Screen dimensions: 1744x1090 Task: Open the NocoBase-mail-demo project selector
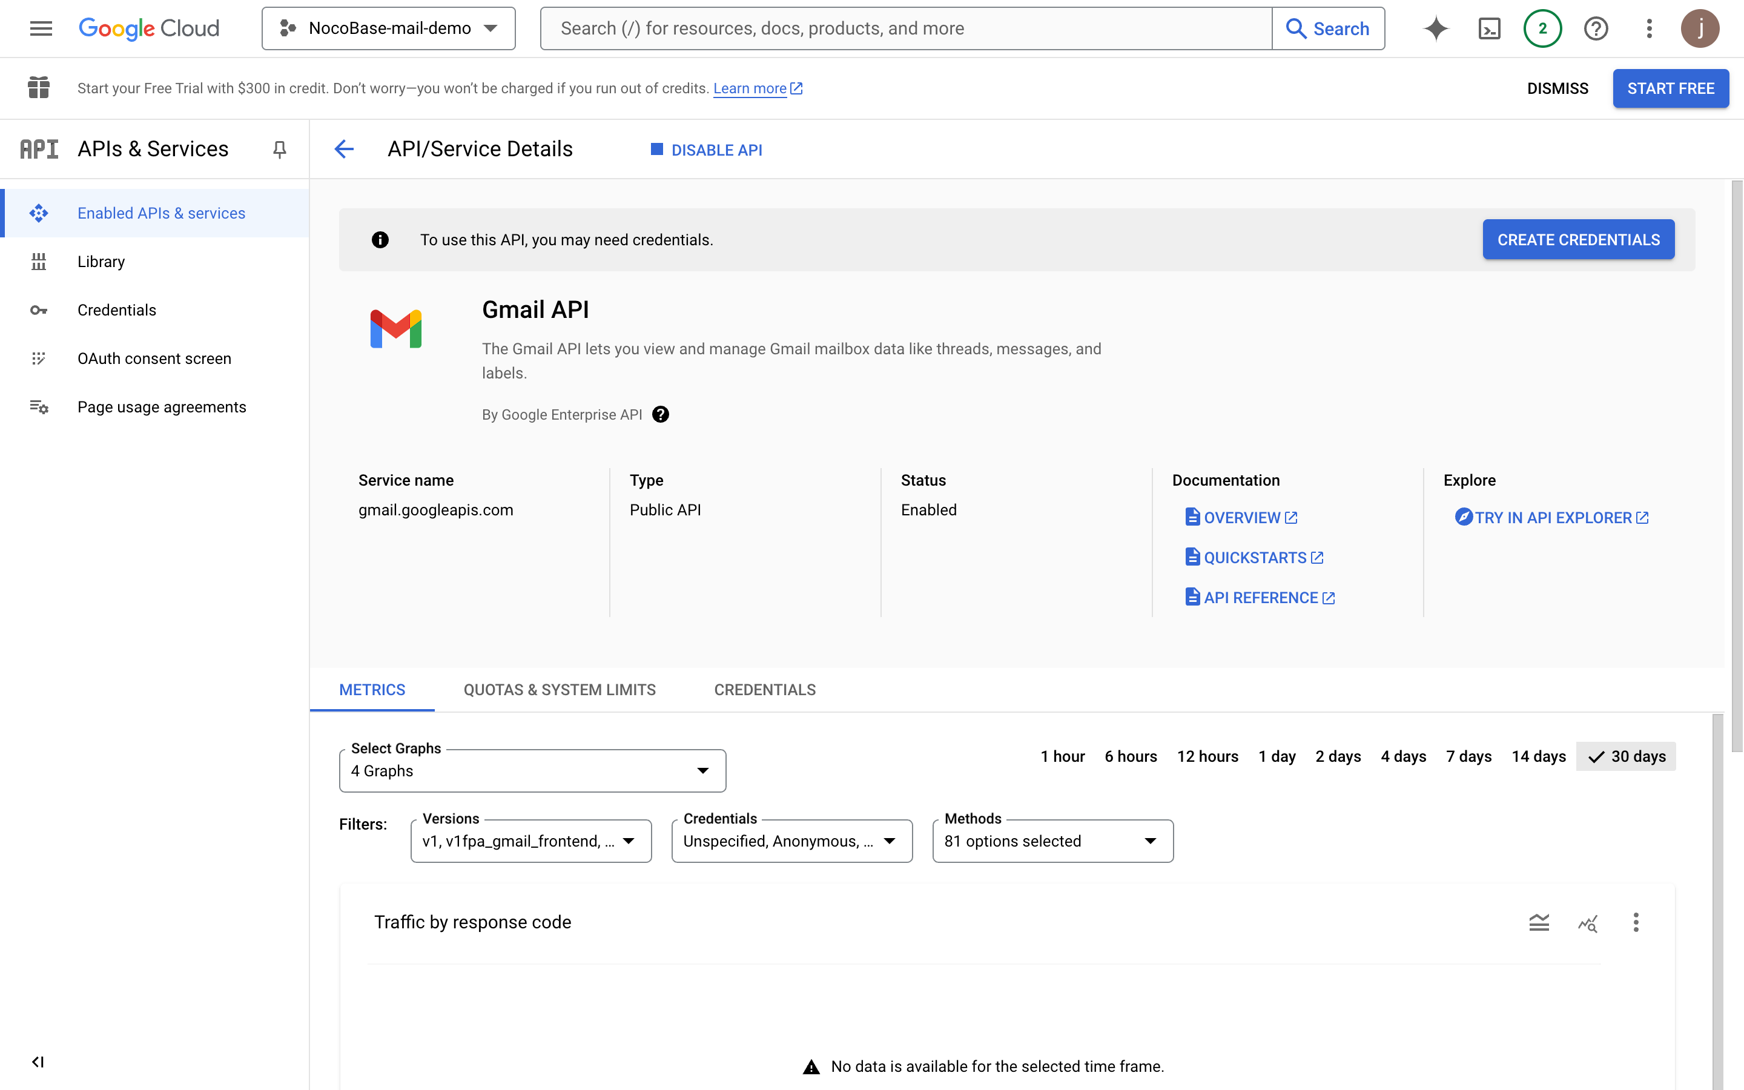388,28
